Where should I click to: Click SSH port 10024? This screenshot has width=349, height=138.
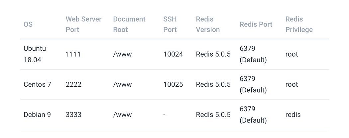(x=173, y=54)
